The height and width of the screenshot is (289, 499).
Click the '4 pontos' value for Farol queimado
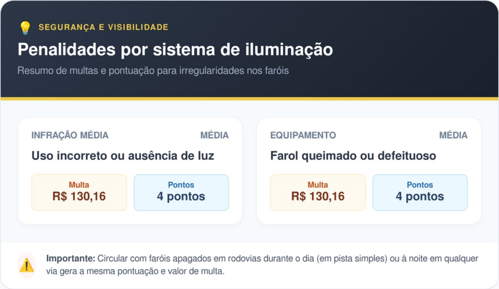point(420,197)
